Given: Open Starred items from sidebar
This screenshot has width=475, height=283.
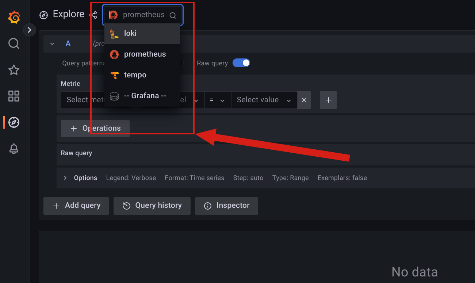Looking at the screenshot, I should coord(14,70).
